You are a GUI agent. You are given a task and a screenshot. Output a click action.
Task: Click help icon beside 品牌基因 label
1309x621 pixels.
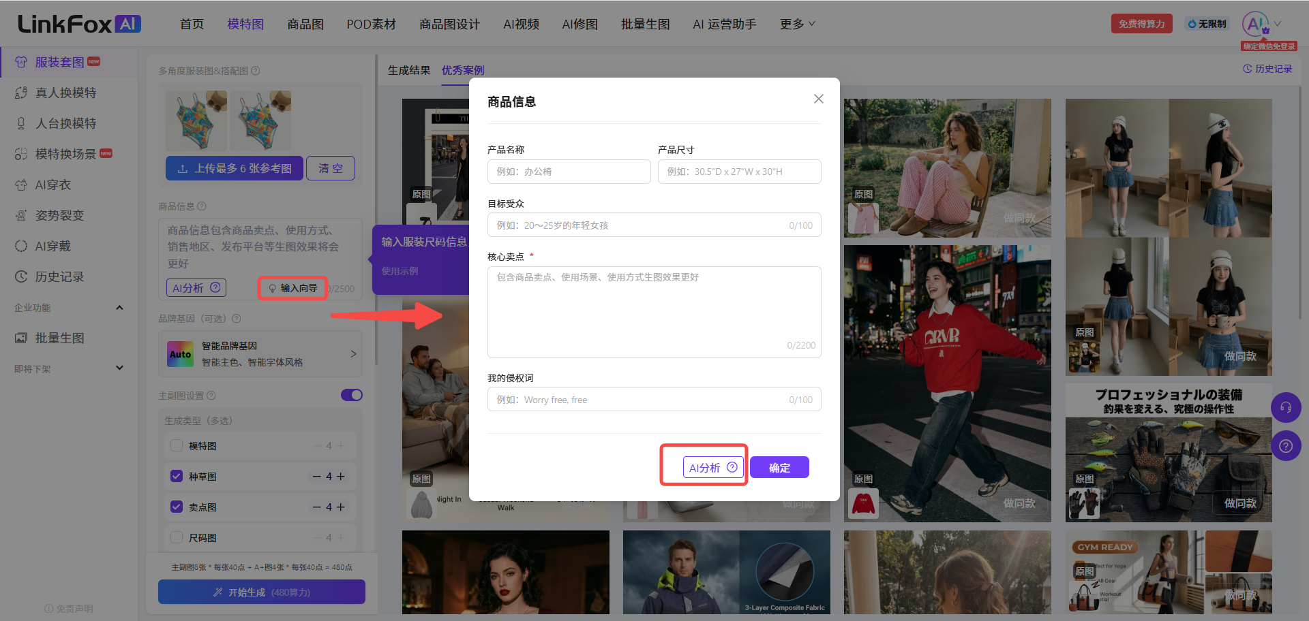237,319
